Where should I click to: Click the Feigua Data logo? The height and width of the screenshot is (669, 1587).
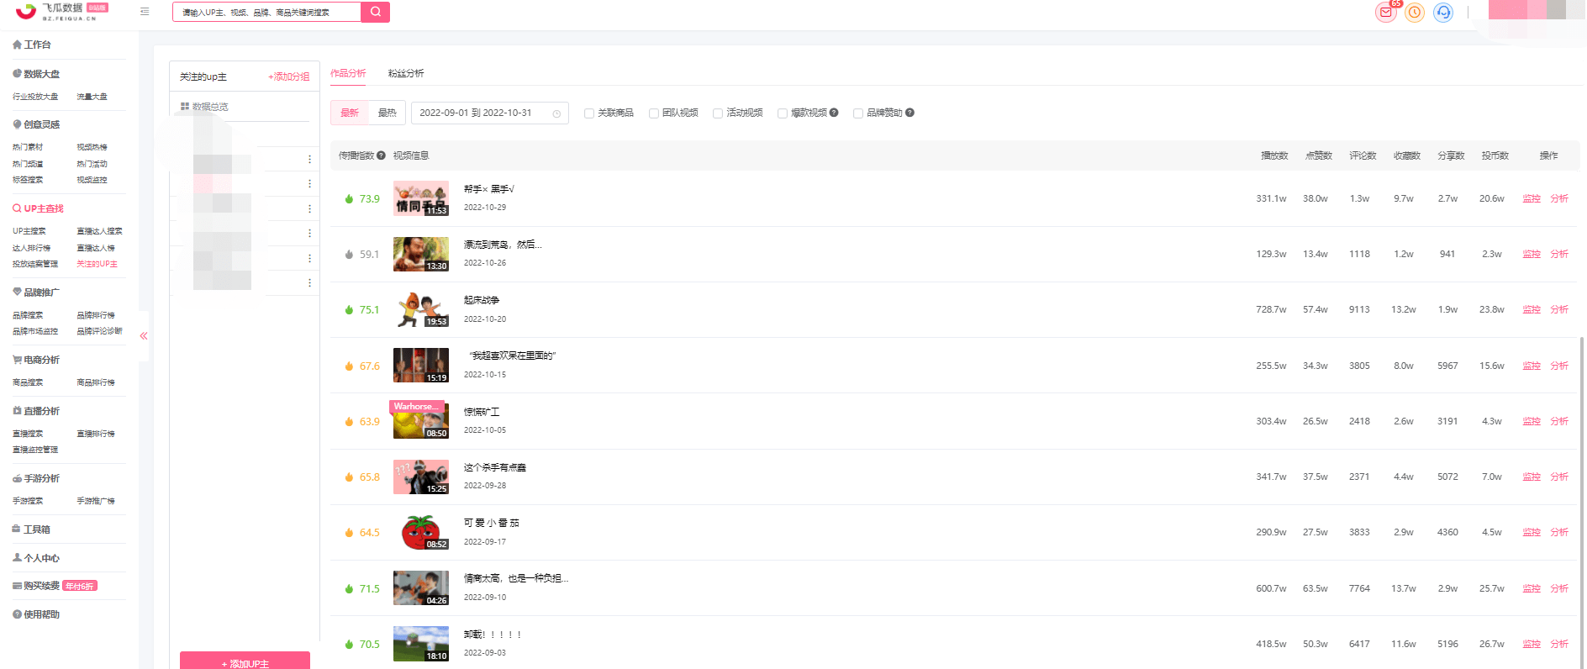(x=61, y=11)
